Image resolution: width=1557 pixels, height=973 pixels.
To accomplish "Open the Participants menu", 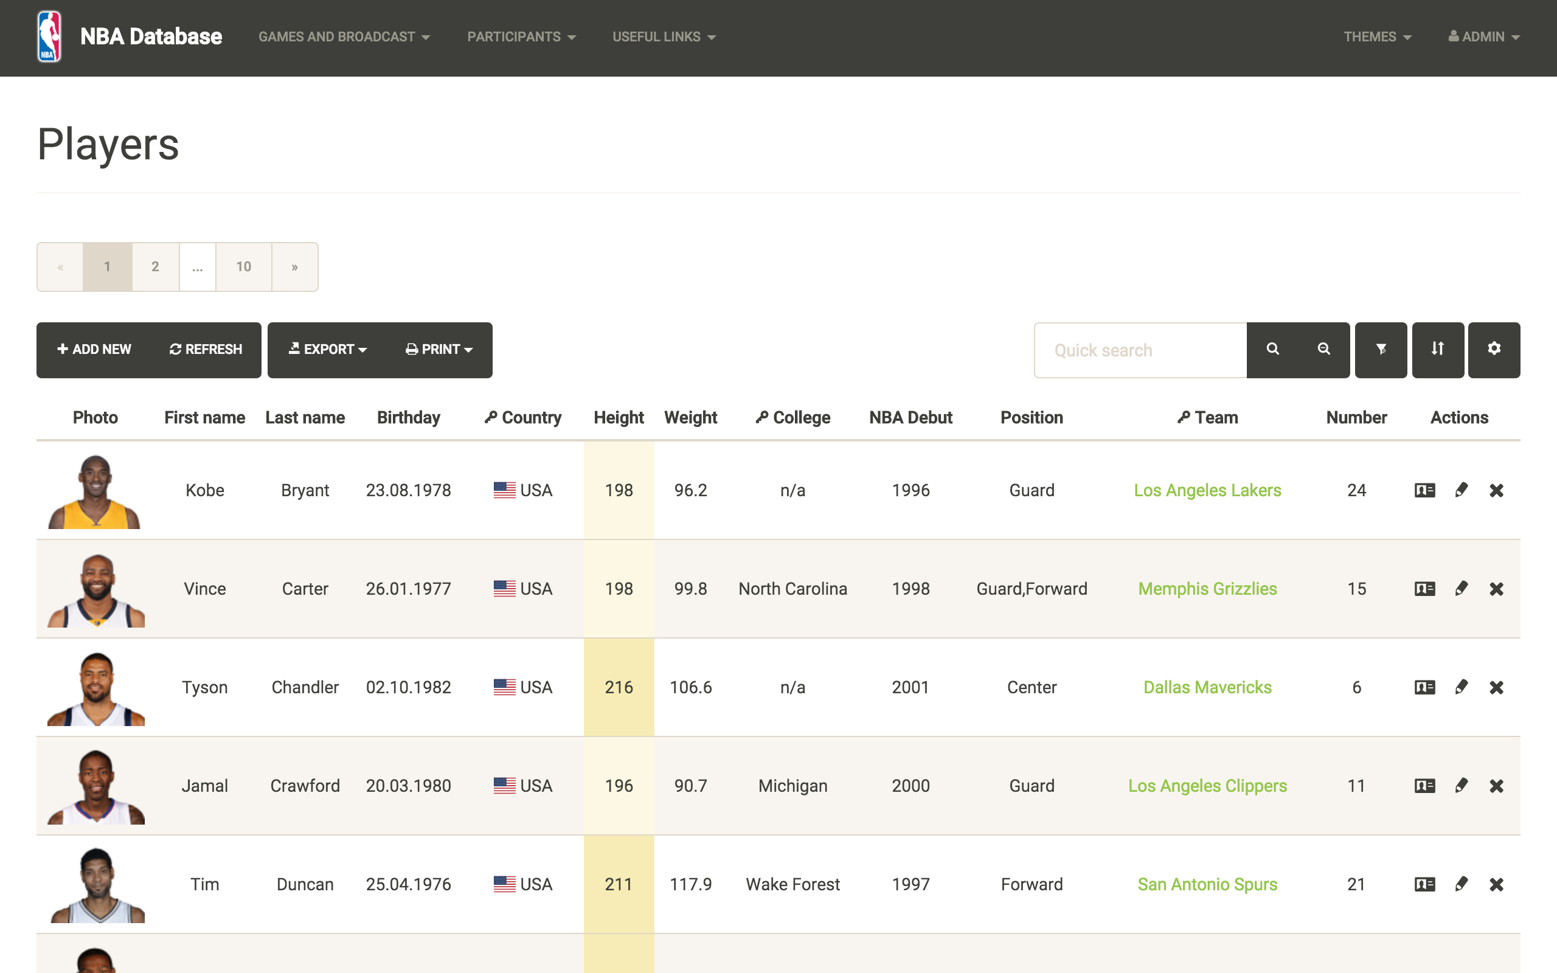I will click(521, 36).
